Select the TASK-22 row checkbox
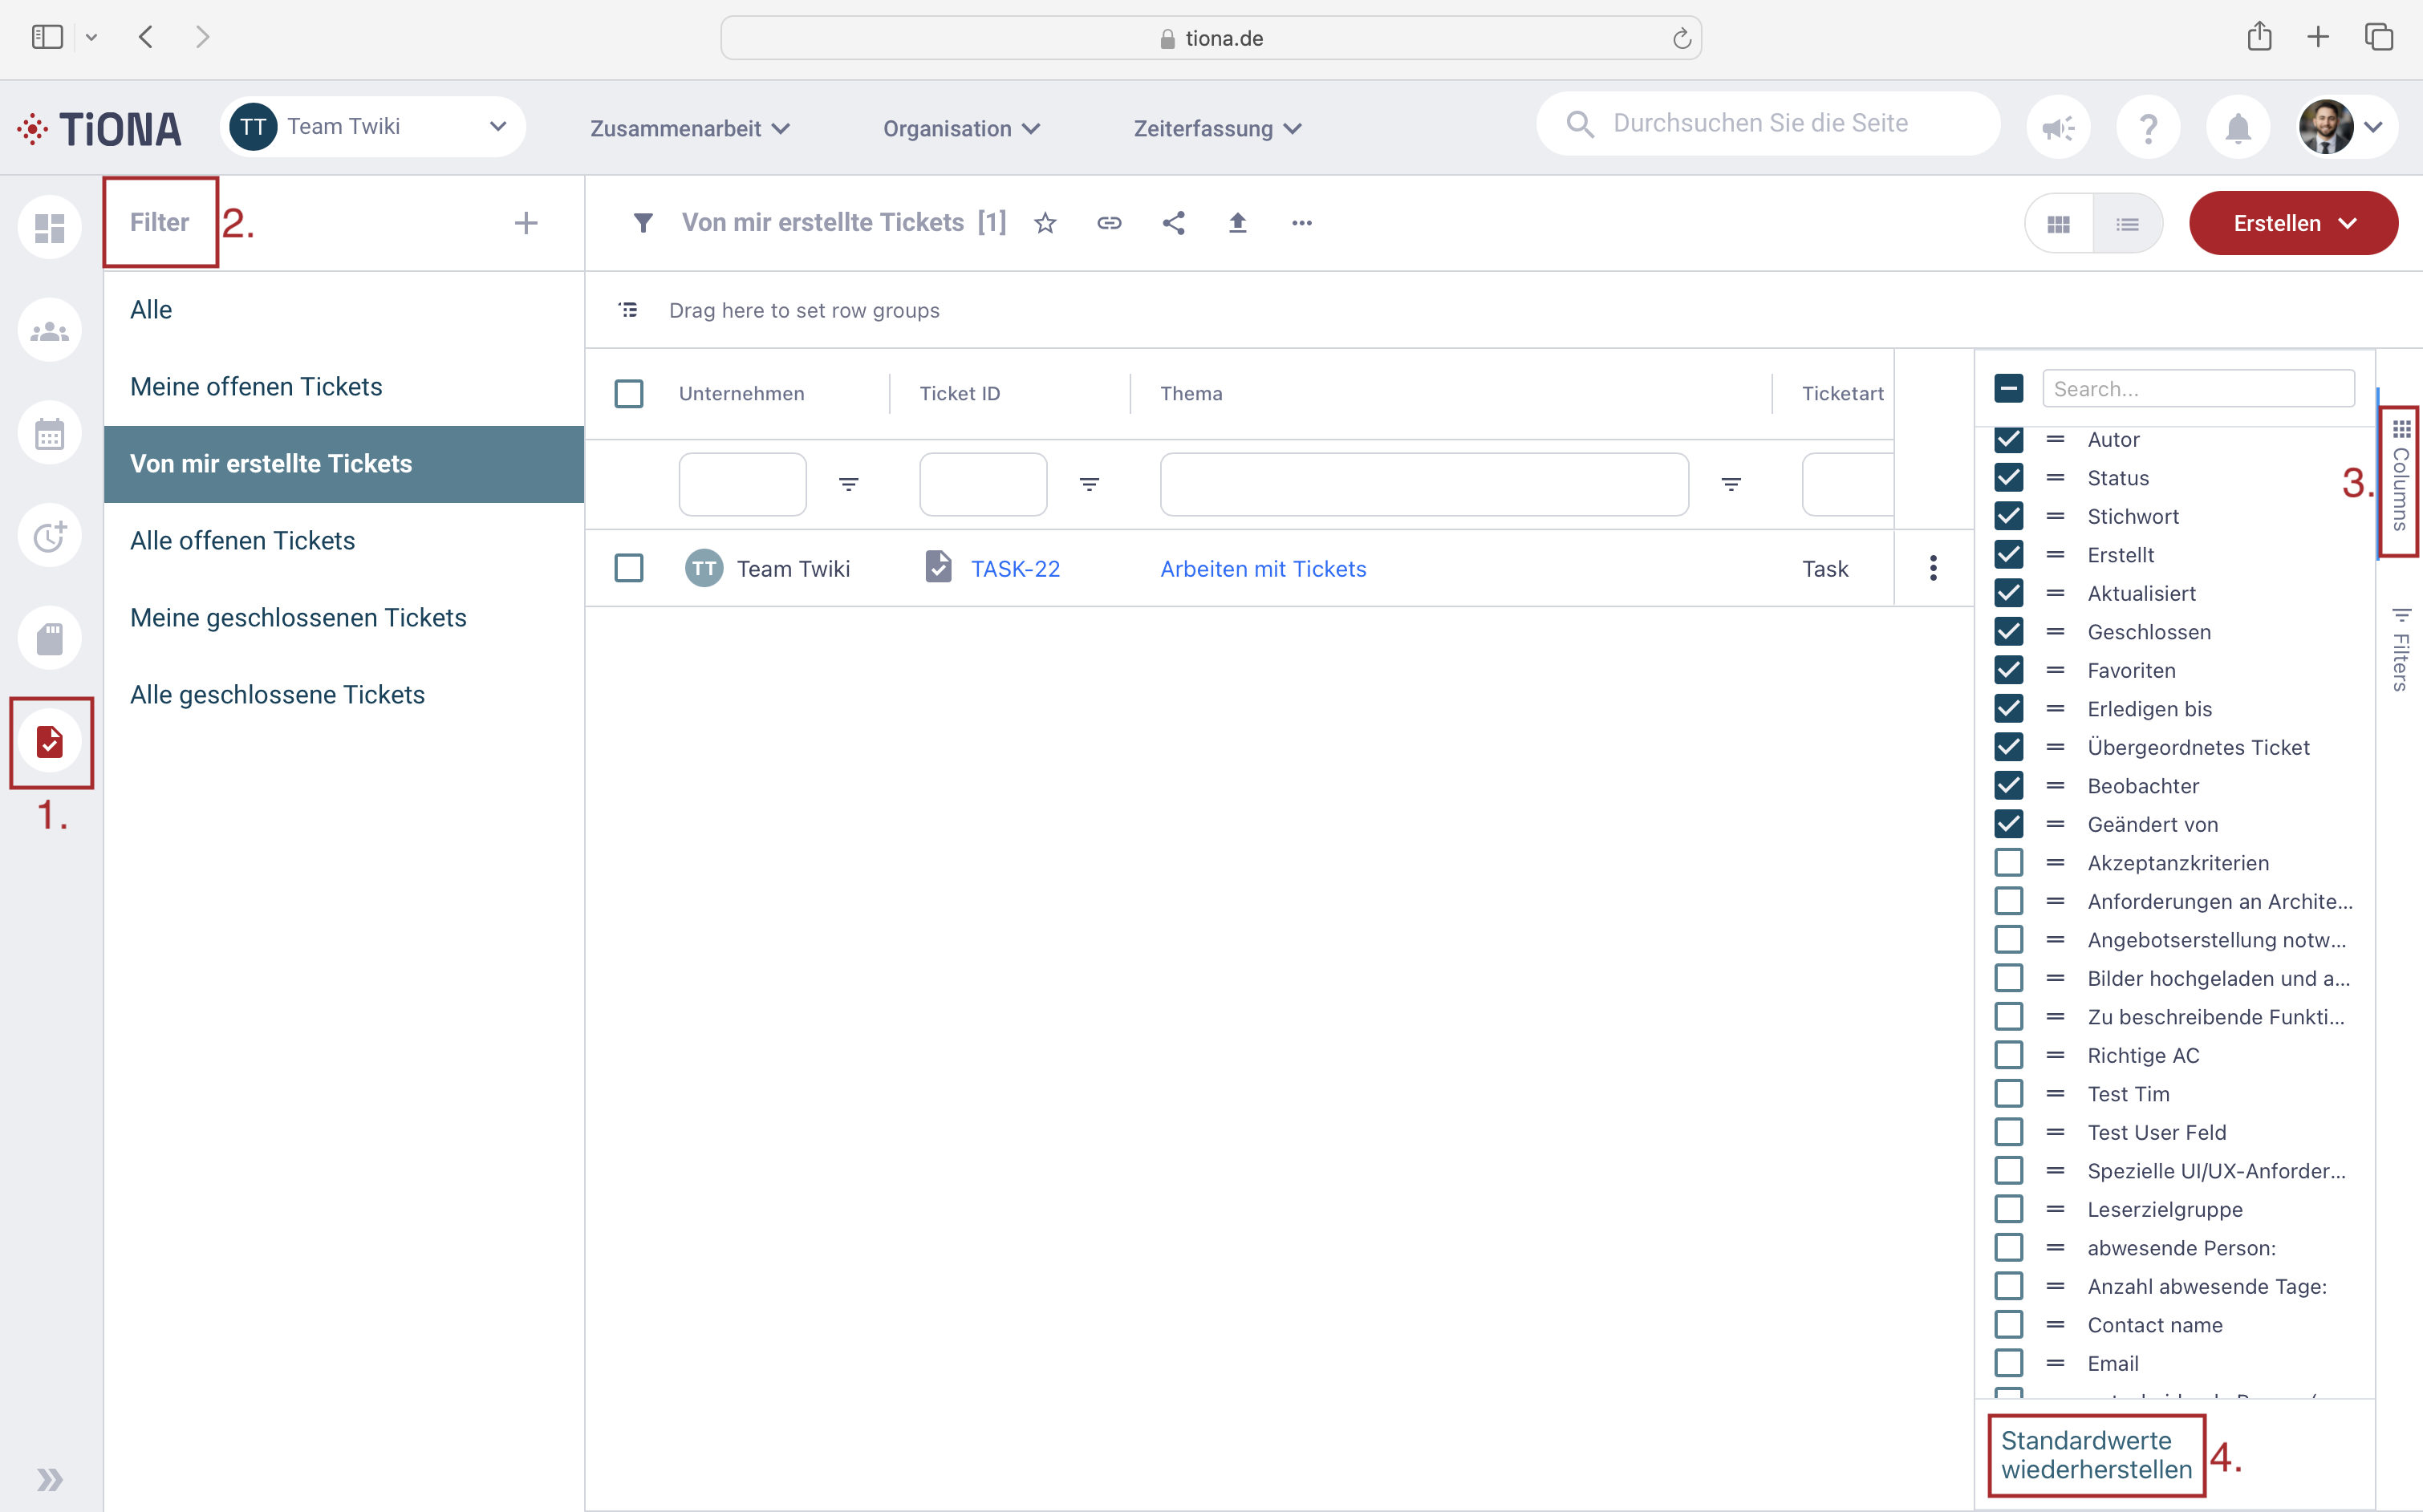2423x1512 pixels. (x=629, y=568)
